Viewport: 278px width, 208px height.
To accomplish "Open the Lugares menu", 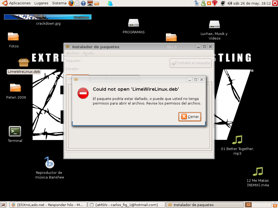I will [x=41, y=3].
